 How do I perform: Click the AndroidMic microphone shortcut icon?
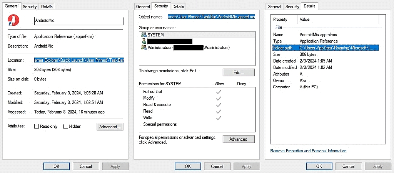[x=13, y=20]
